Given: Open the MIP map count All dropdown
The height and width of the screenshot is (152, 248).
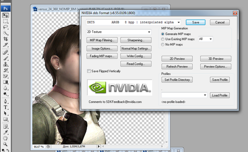Looking at the screenshot, I should point(205,39).
